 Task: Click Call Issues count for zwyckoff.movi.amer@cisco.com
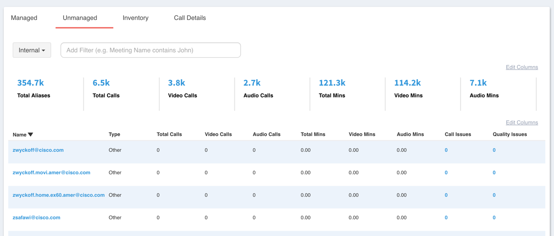pos(446,172)
